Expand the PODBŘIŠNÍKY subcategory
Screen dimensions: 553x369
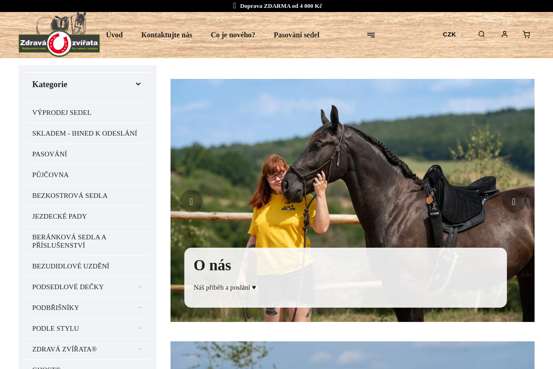pos(140,308)
